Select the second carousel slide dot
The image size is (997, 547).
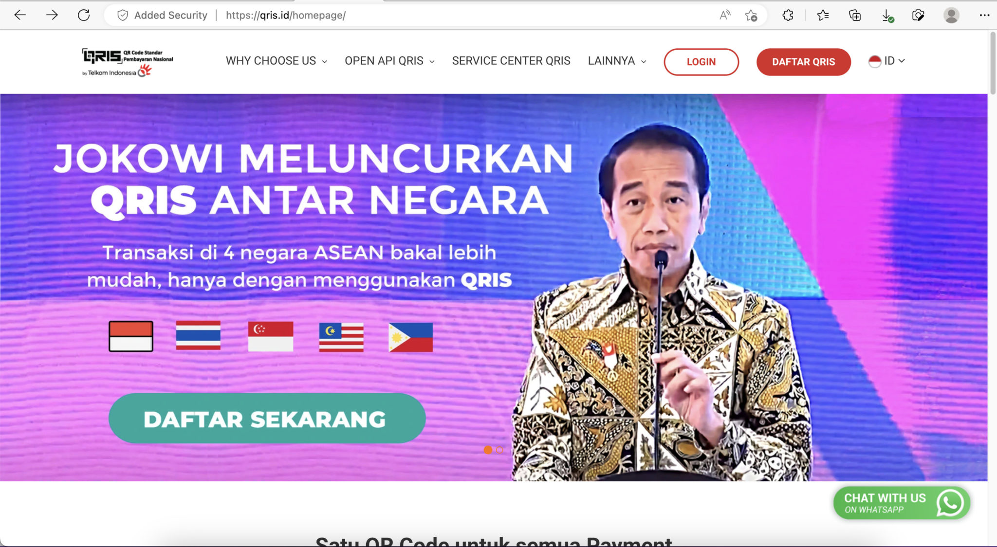499,450
